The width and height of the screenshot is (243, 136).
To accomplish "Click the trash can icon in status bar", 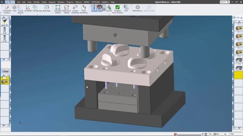I will [206, 134].
